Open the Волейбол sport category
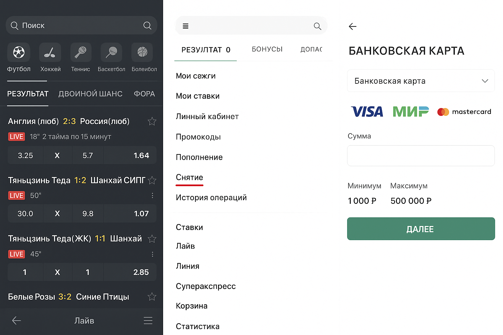The image size is (503, 335). click(142, 53)
